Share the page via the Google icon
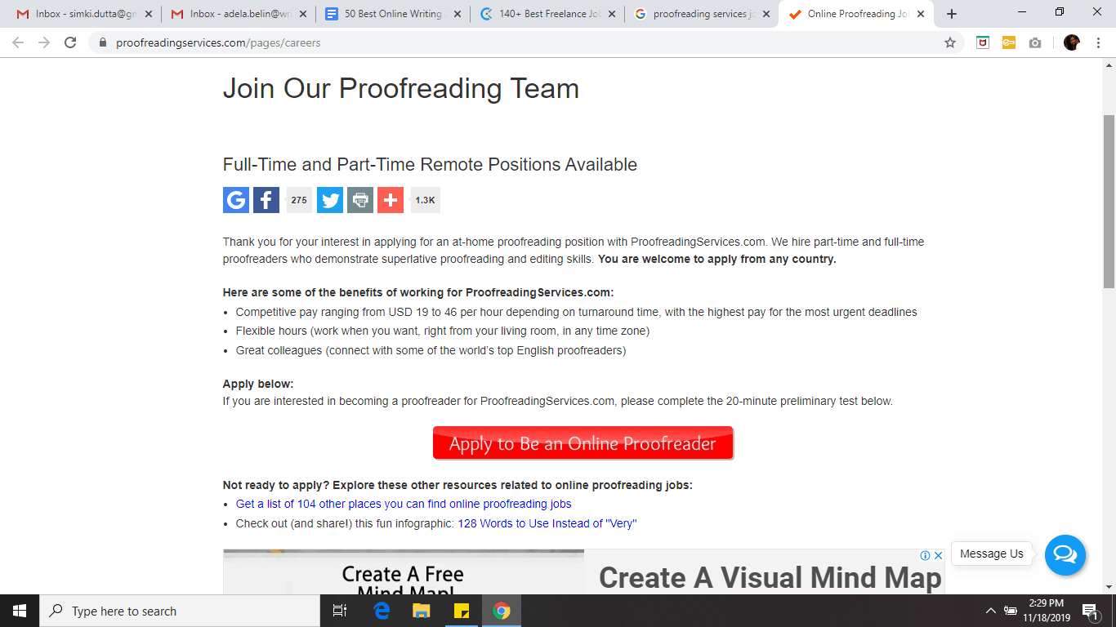 click(236, 200)
